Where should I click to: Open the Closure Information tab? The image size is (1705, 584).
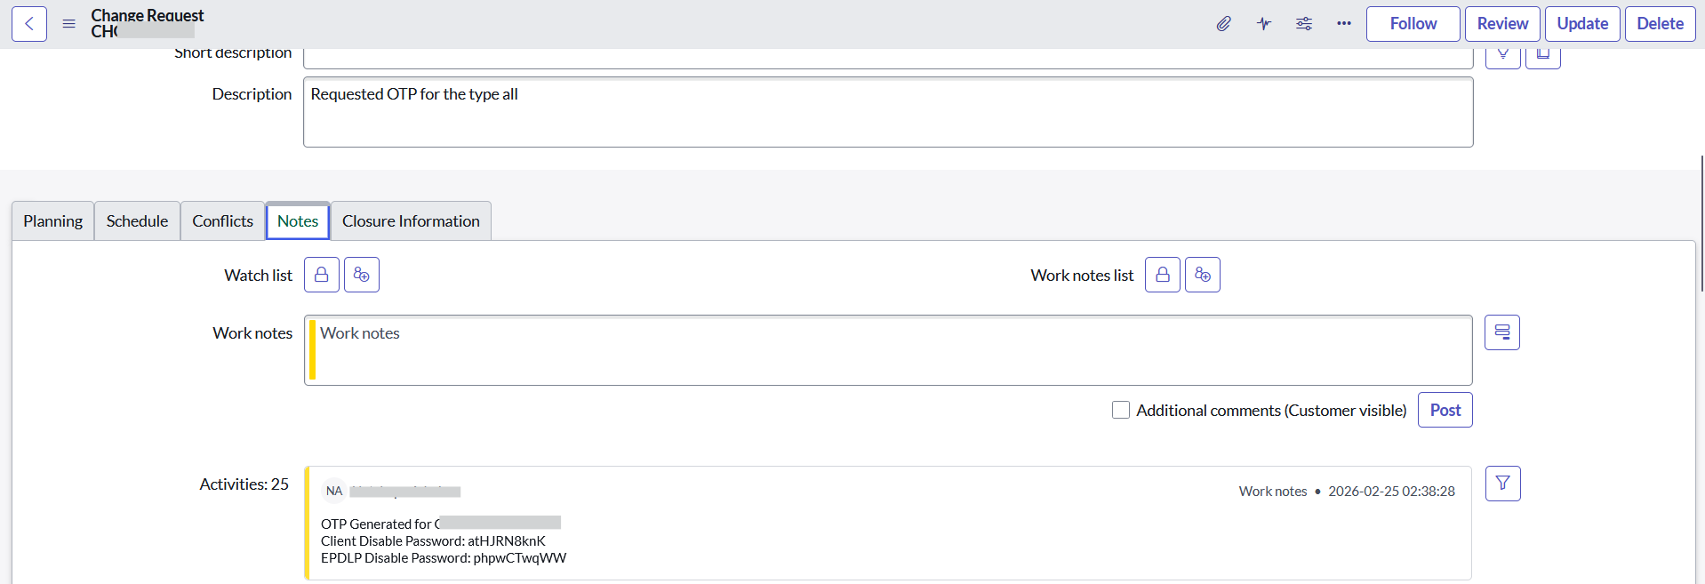[411, 221]
